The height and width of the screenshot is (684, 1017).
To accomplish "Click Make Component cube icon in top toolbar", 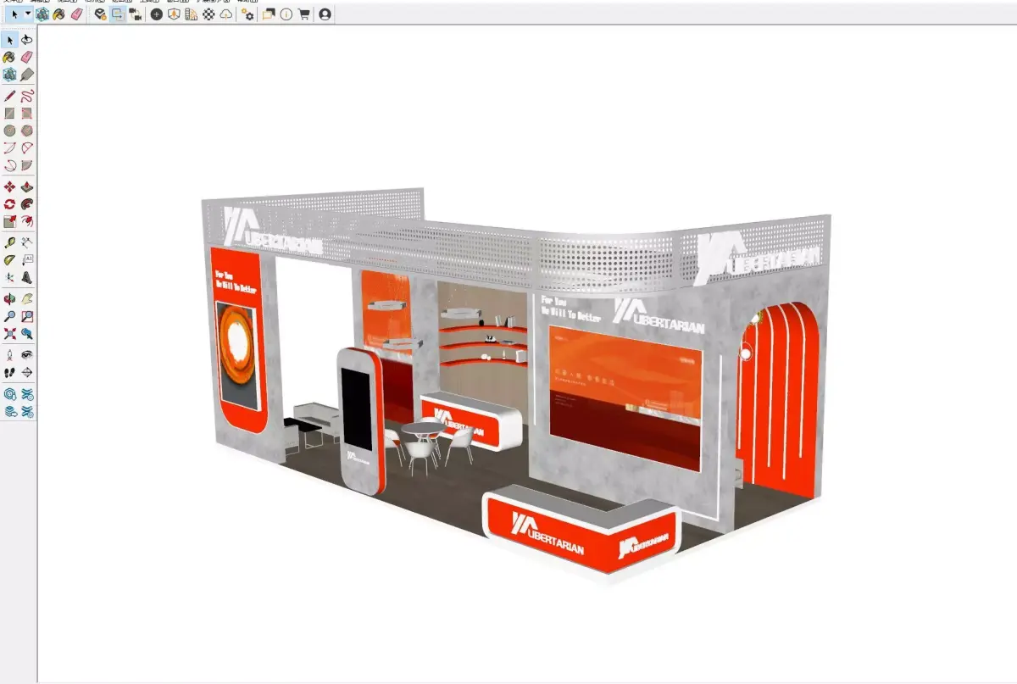I will click(42, 14).
